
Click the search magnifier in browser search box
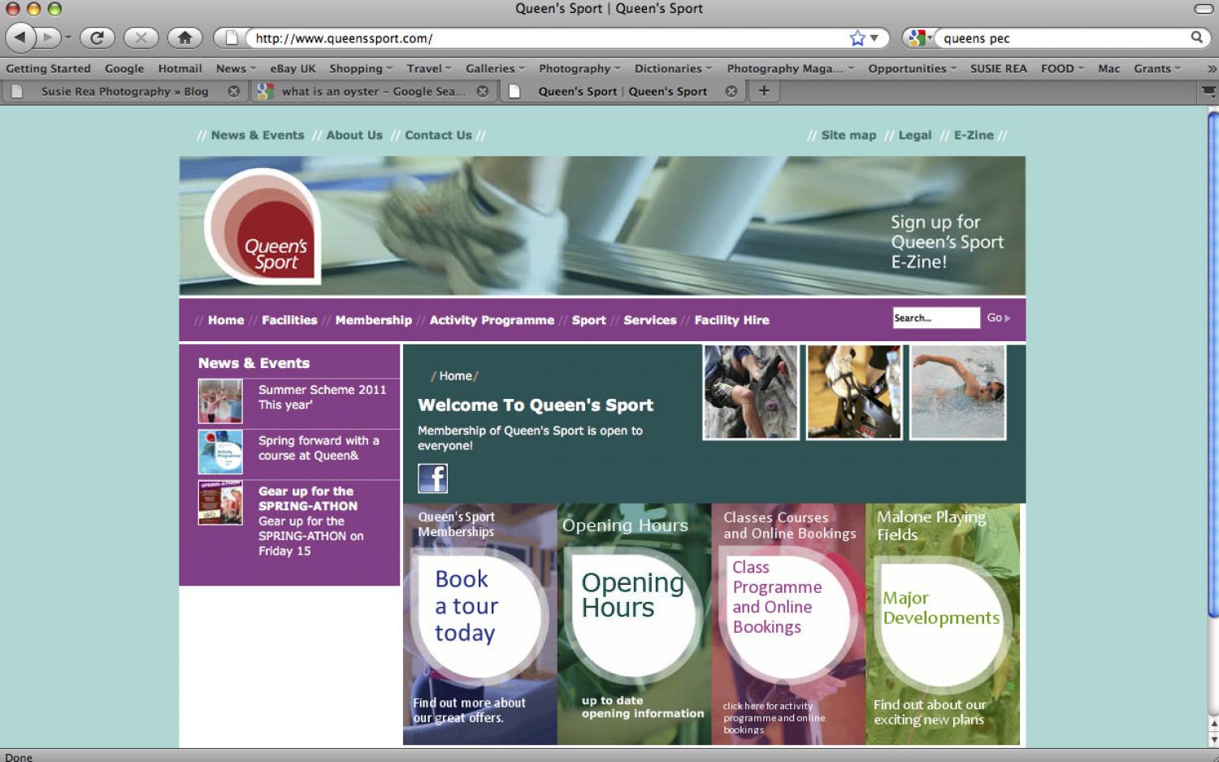point(1196,37)
